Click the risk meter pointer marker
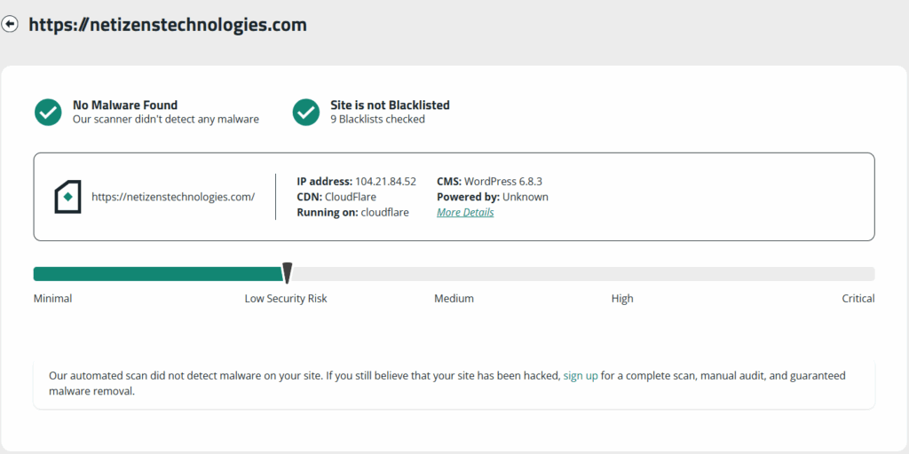The width and height of the screenshot is (909, 454). (287, 273)
